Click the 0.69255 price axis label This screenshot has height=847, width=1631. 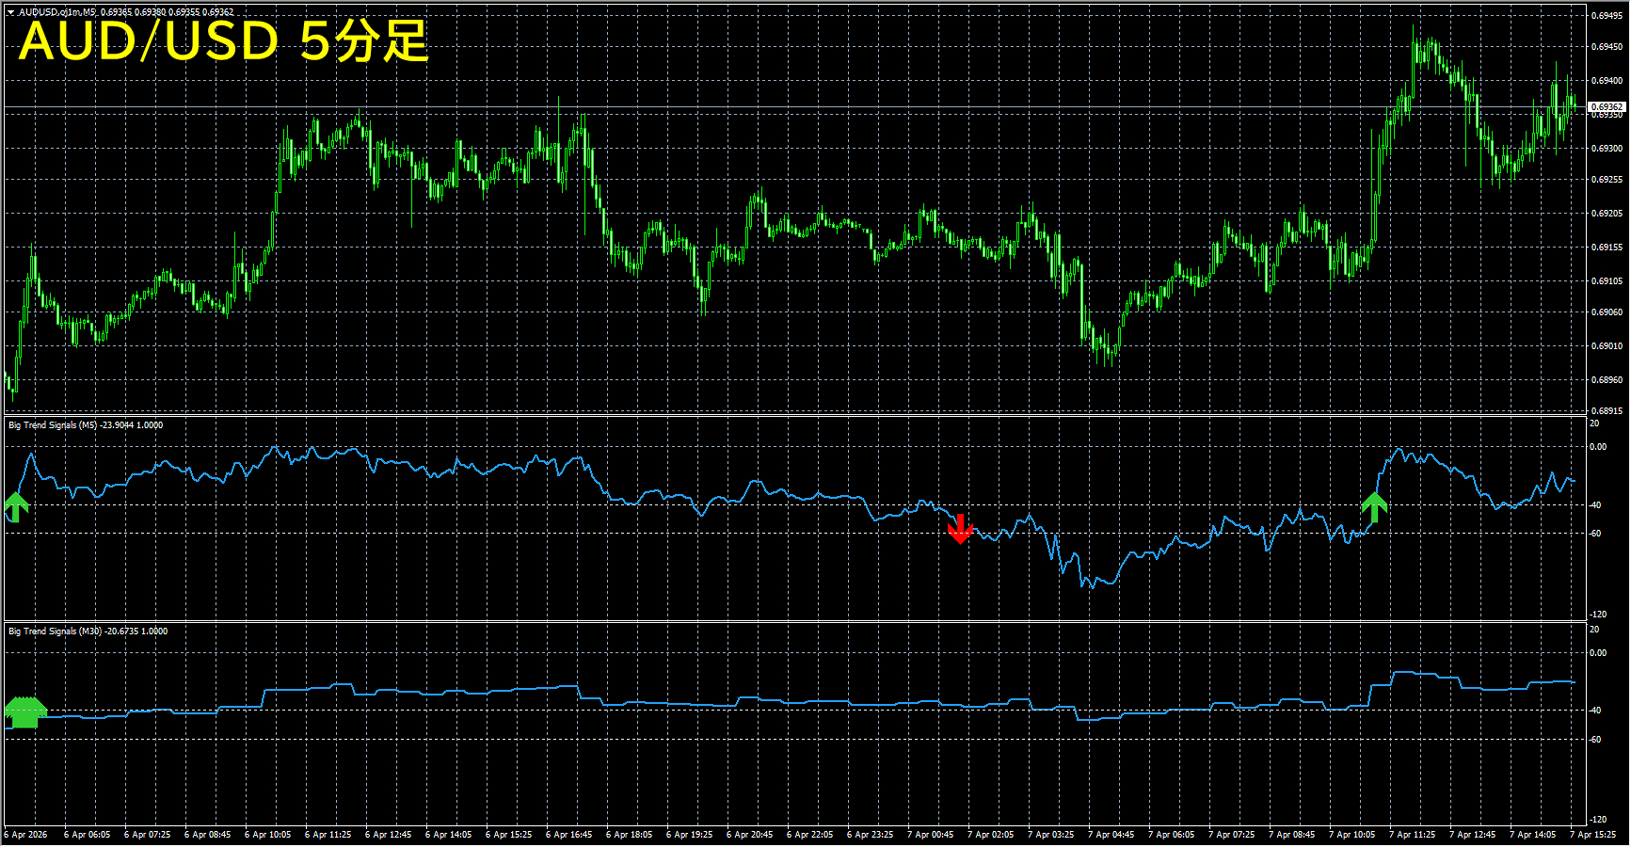pyautogui.click(x=1607, y=180)
